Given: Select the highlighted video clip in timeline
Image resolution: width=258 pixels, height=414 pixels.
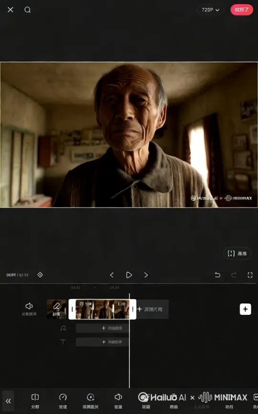Looking at the screenshot, I should (x=102, y=309).
